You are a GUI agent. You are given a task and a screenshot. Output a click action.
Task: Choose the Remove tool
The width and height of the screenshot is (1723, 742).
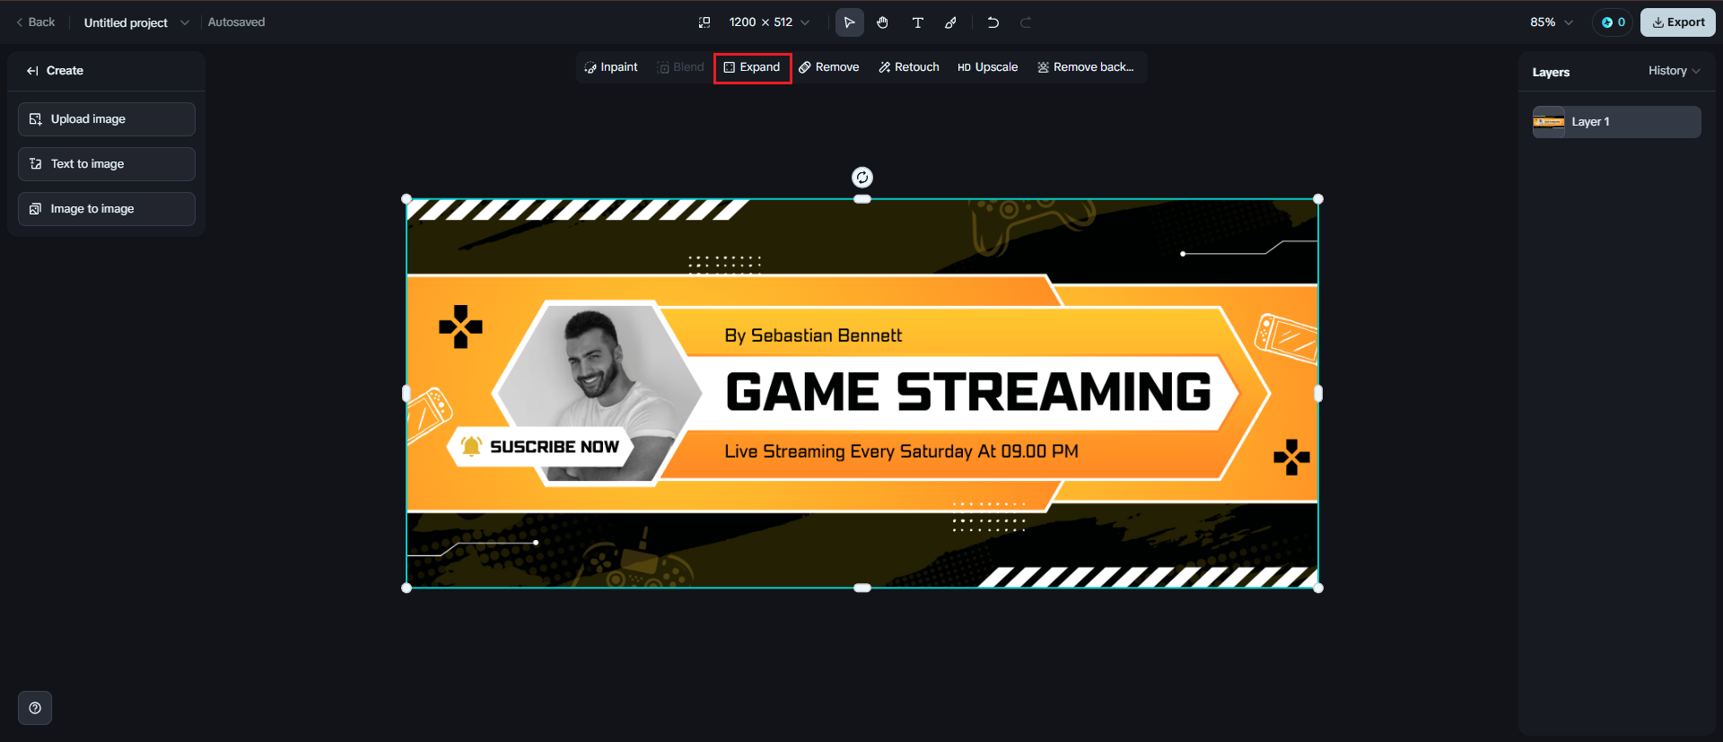pyautogui.click(x=829, y=67)
